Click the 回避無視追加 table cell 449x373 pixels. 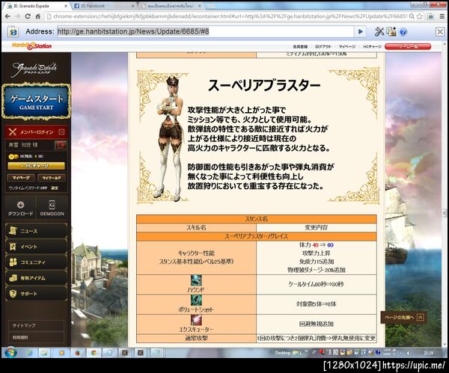tap(316, 324)
